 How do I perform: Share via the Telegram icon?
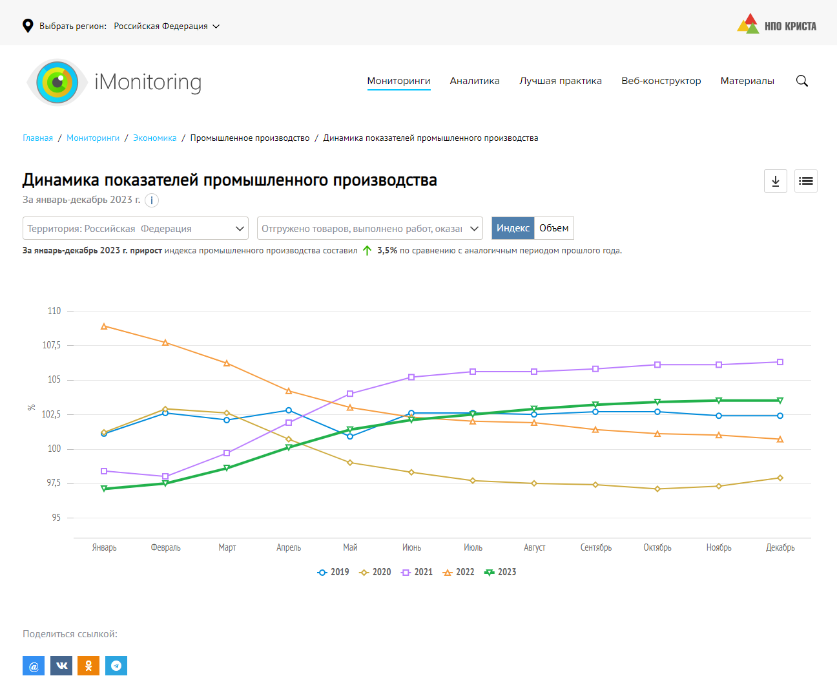point(116,666)
